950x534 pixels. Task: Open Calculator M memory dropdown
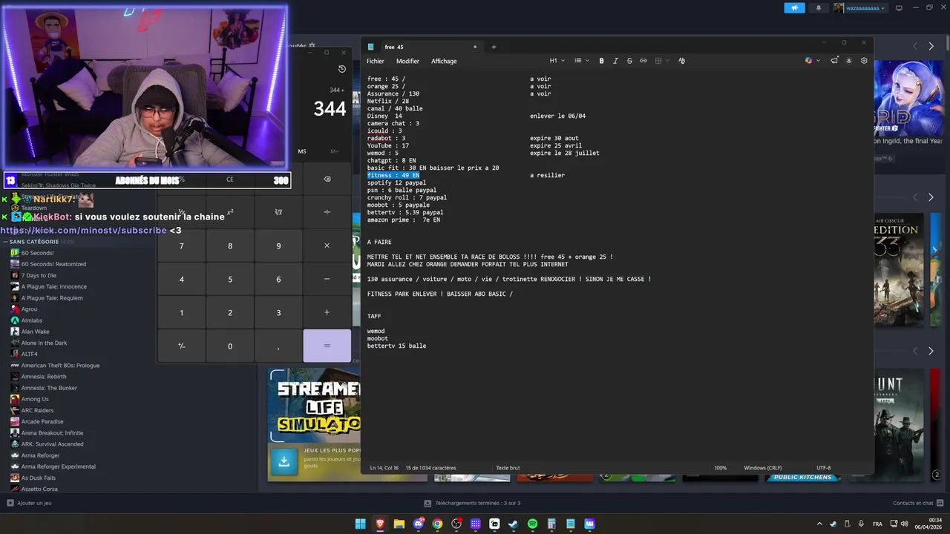point(335,151)
